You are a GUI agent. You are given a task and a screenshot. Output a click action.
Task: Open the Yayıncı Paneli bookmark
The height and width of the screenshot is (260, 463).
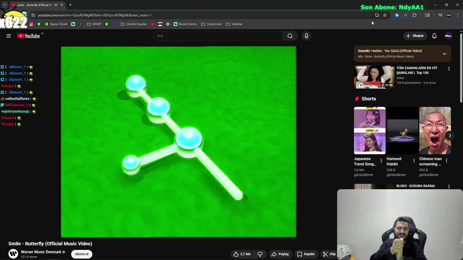56,24
